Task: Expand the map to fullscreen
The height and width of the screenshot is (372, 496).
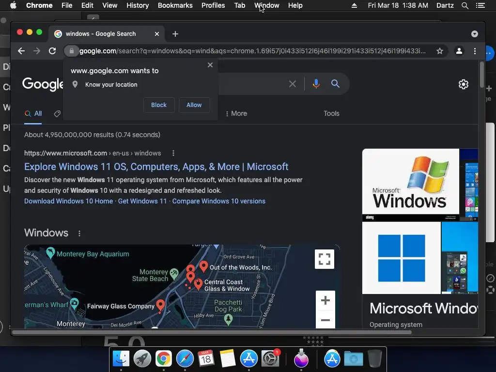Action: tap(324, 259)
